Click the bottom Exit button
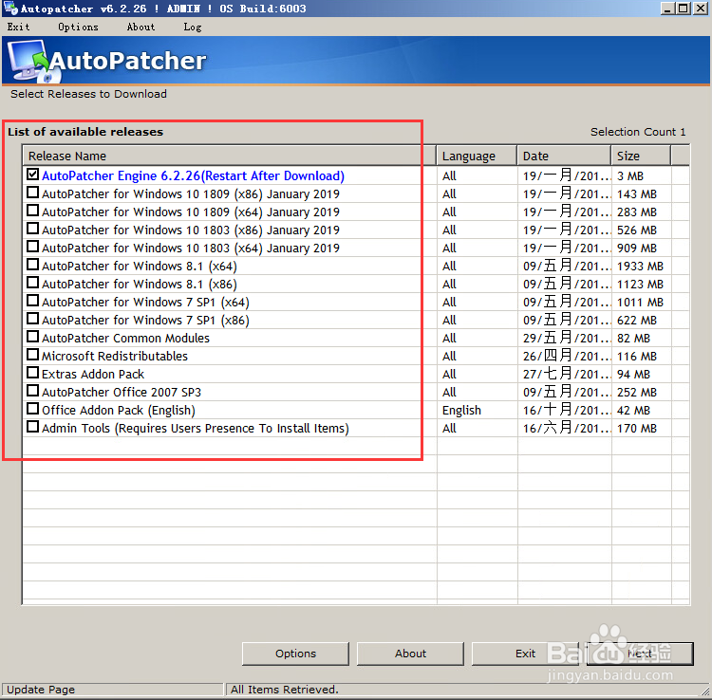Image resolution: width=712 pixels, height=700 pixels. pos(525,654)
